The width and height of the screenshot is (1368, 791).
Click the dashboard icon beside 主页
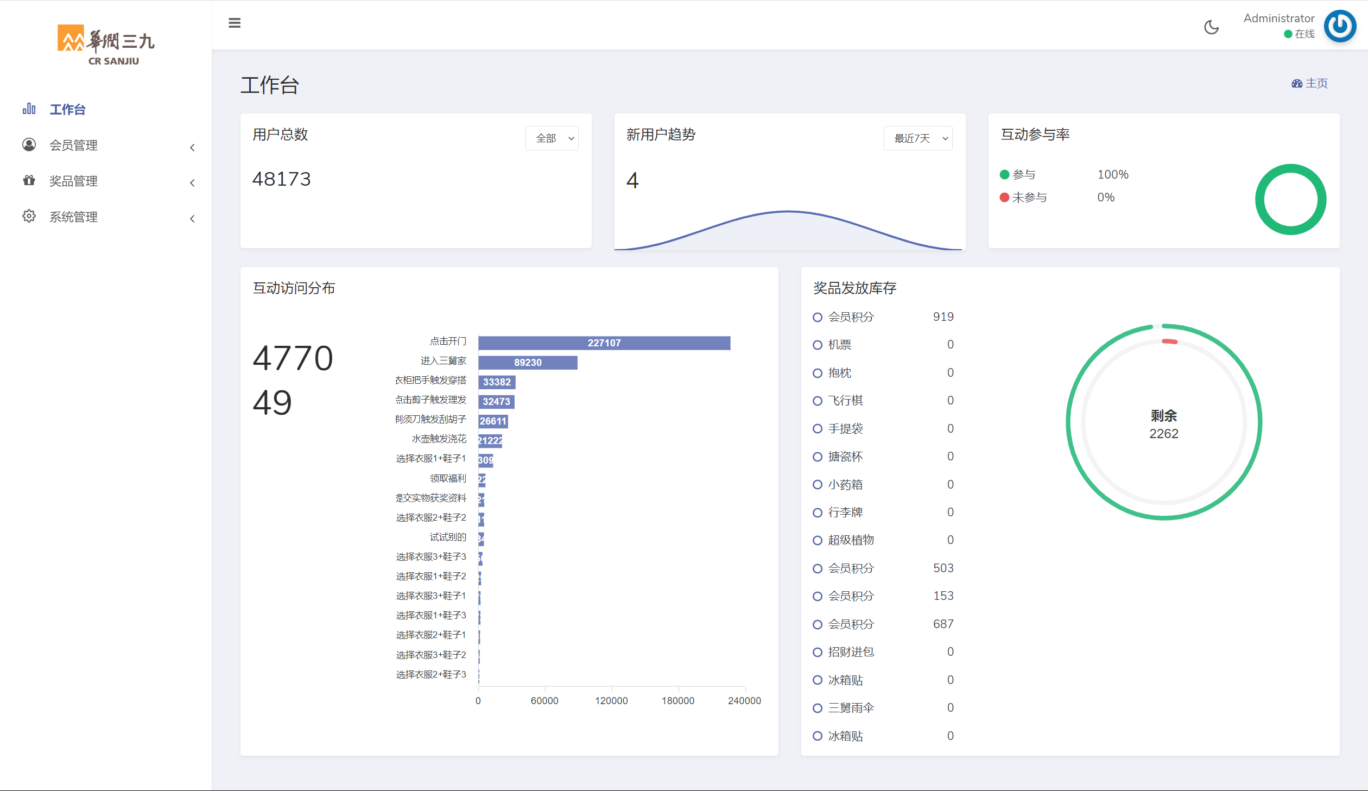(x=1297, y=83)
